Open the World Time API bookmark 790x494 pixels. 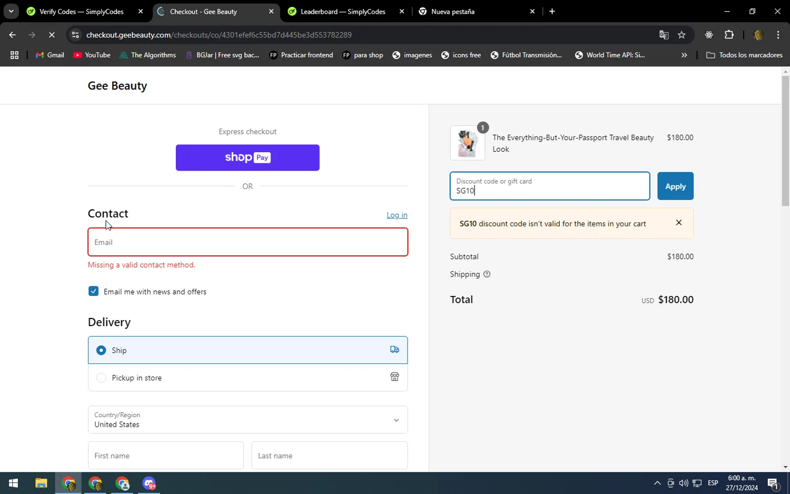[x=609, y=55]
